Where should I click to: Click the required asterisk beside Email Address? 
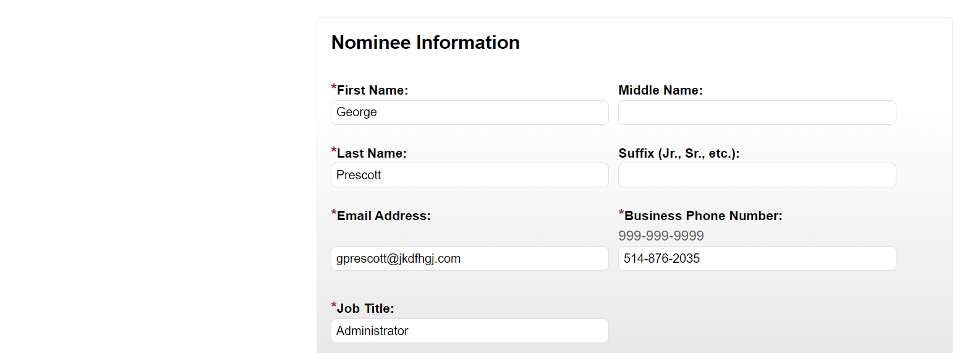pyautogui.click(x=334, y=213)
